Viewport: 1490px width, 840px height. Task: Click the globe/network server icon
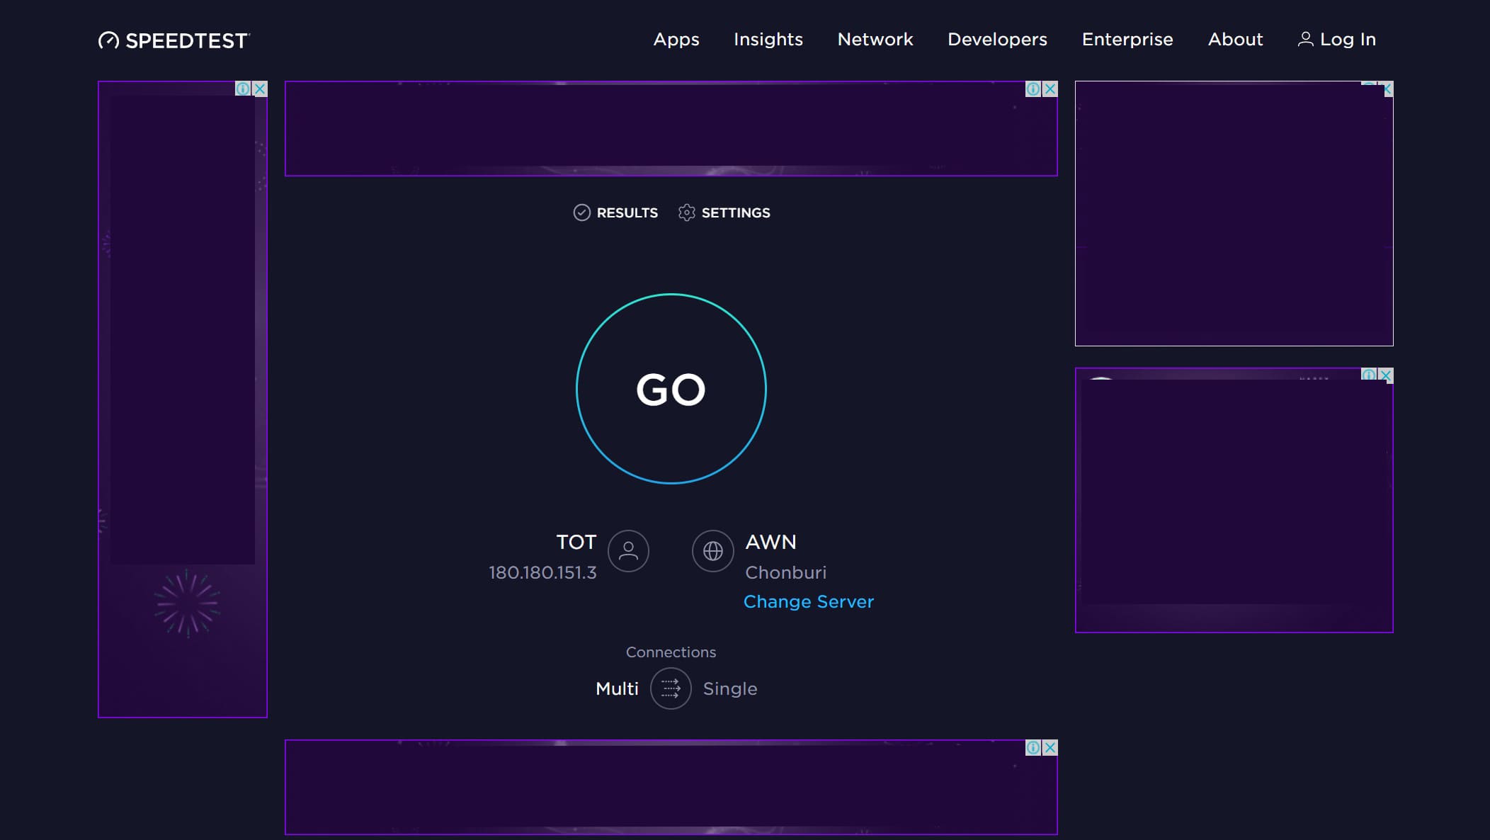pyautogui.click(x=712, y=550)
